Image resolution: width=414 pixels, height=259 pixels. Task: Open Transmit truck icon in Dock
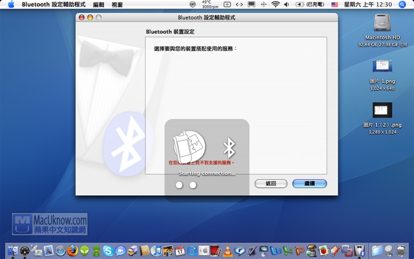132,251
